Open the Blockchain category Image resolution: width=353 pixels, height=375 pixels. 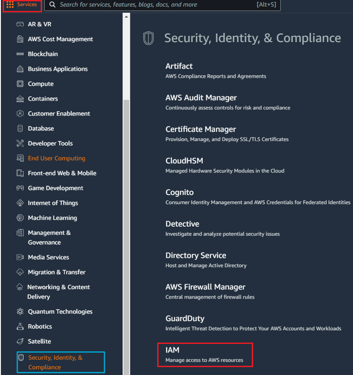tap(43, 54)
